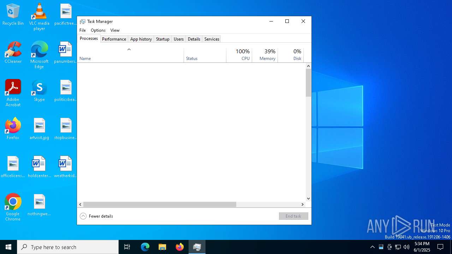
Task: Launch Skype desktop shortcut
Action: (x=39, y=91)
